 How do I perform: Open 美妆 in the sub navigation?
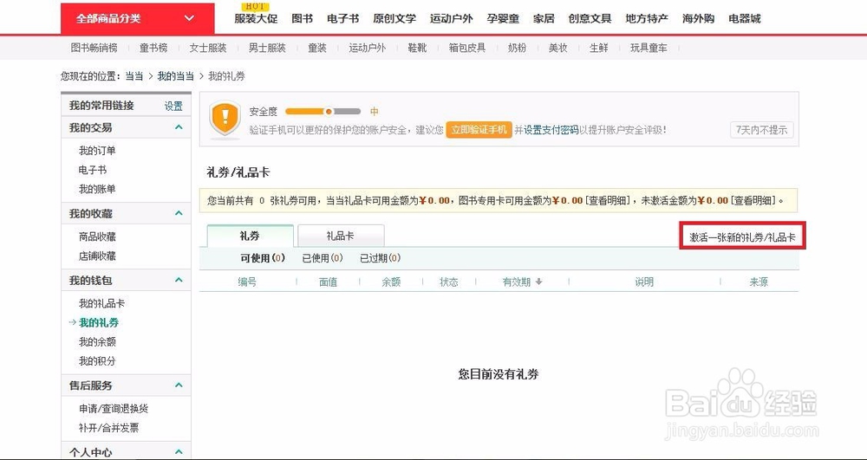pyautogui.click(x=557, y=48)
